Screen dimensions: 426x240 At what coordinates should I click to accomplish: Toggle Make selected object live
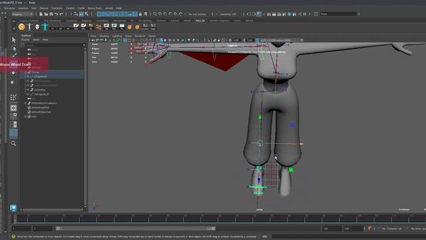click(x=180, y=14)
